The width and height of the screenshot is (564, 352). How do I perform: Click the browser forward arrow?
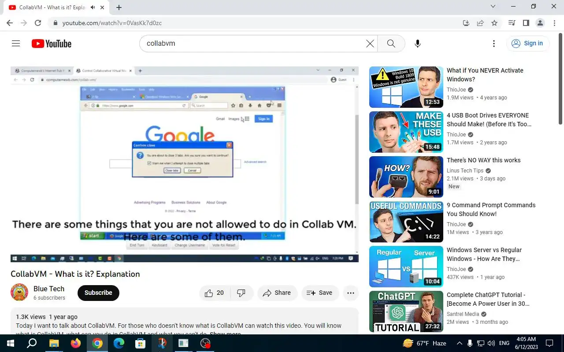tap(24, 23)
